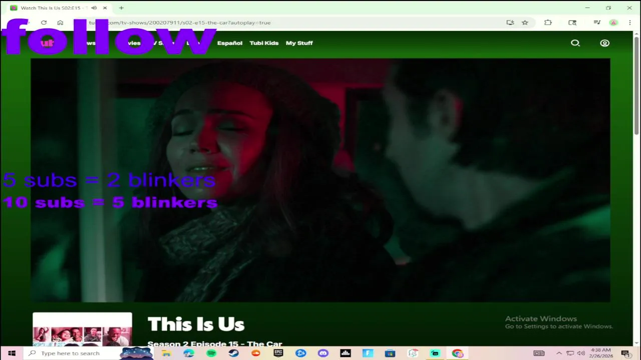Minimize the browser window

[587, 8]
